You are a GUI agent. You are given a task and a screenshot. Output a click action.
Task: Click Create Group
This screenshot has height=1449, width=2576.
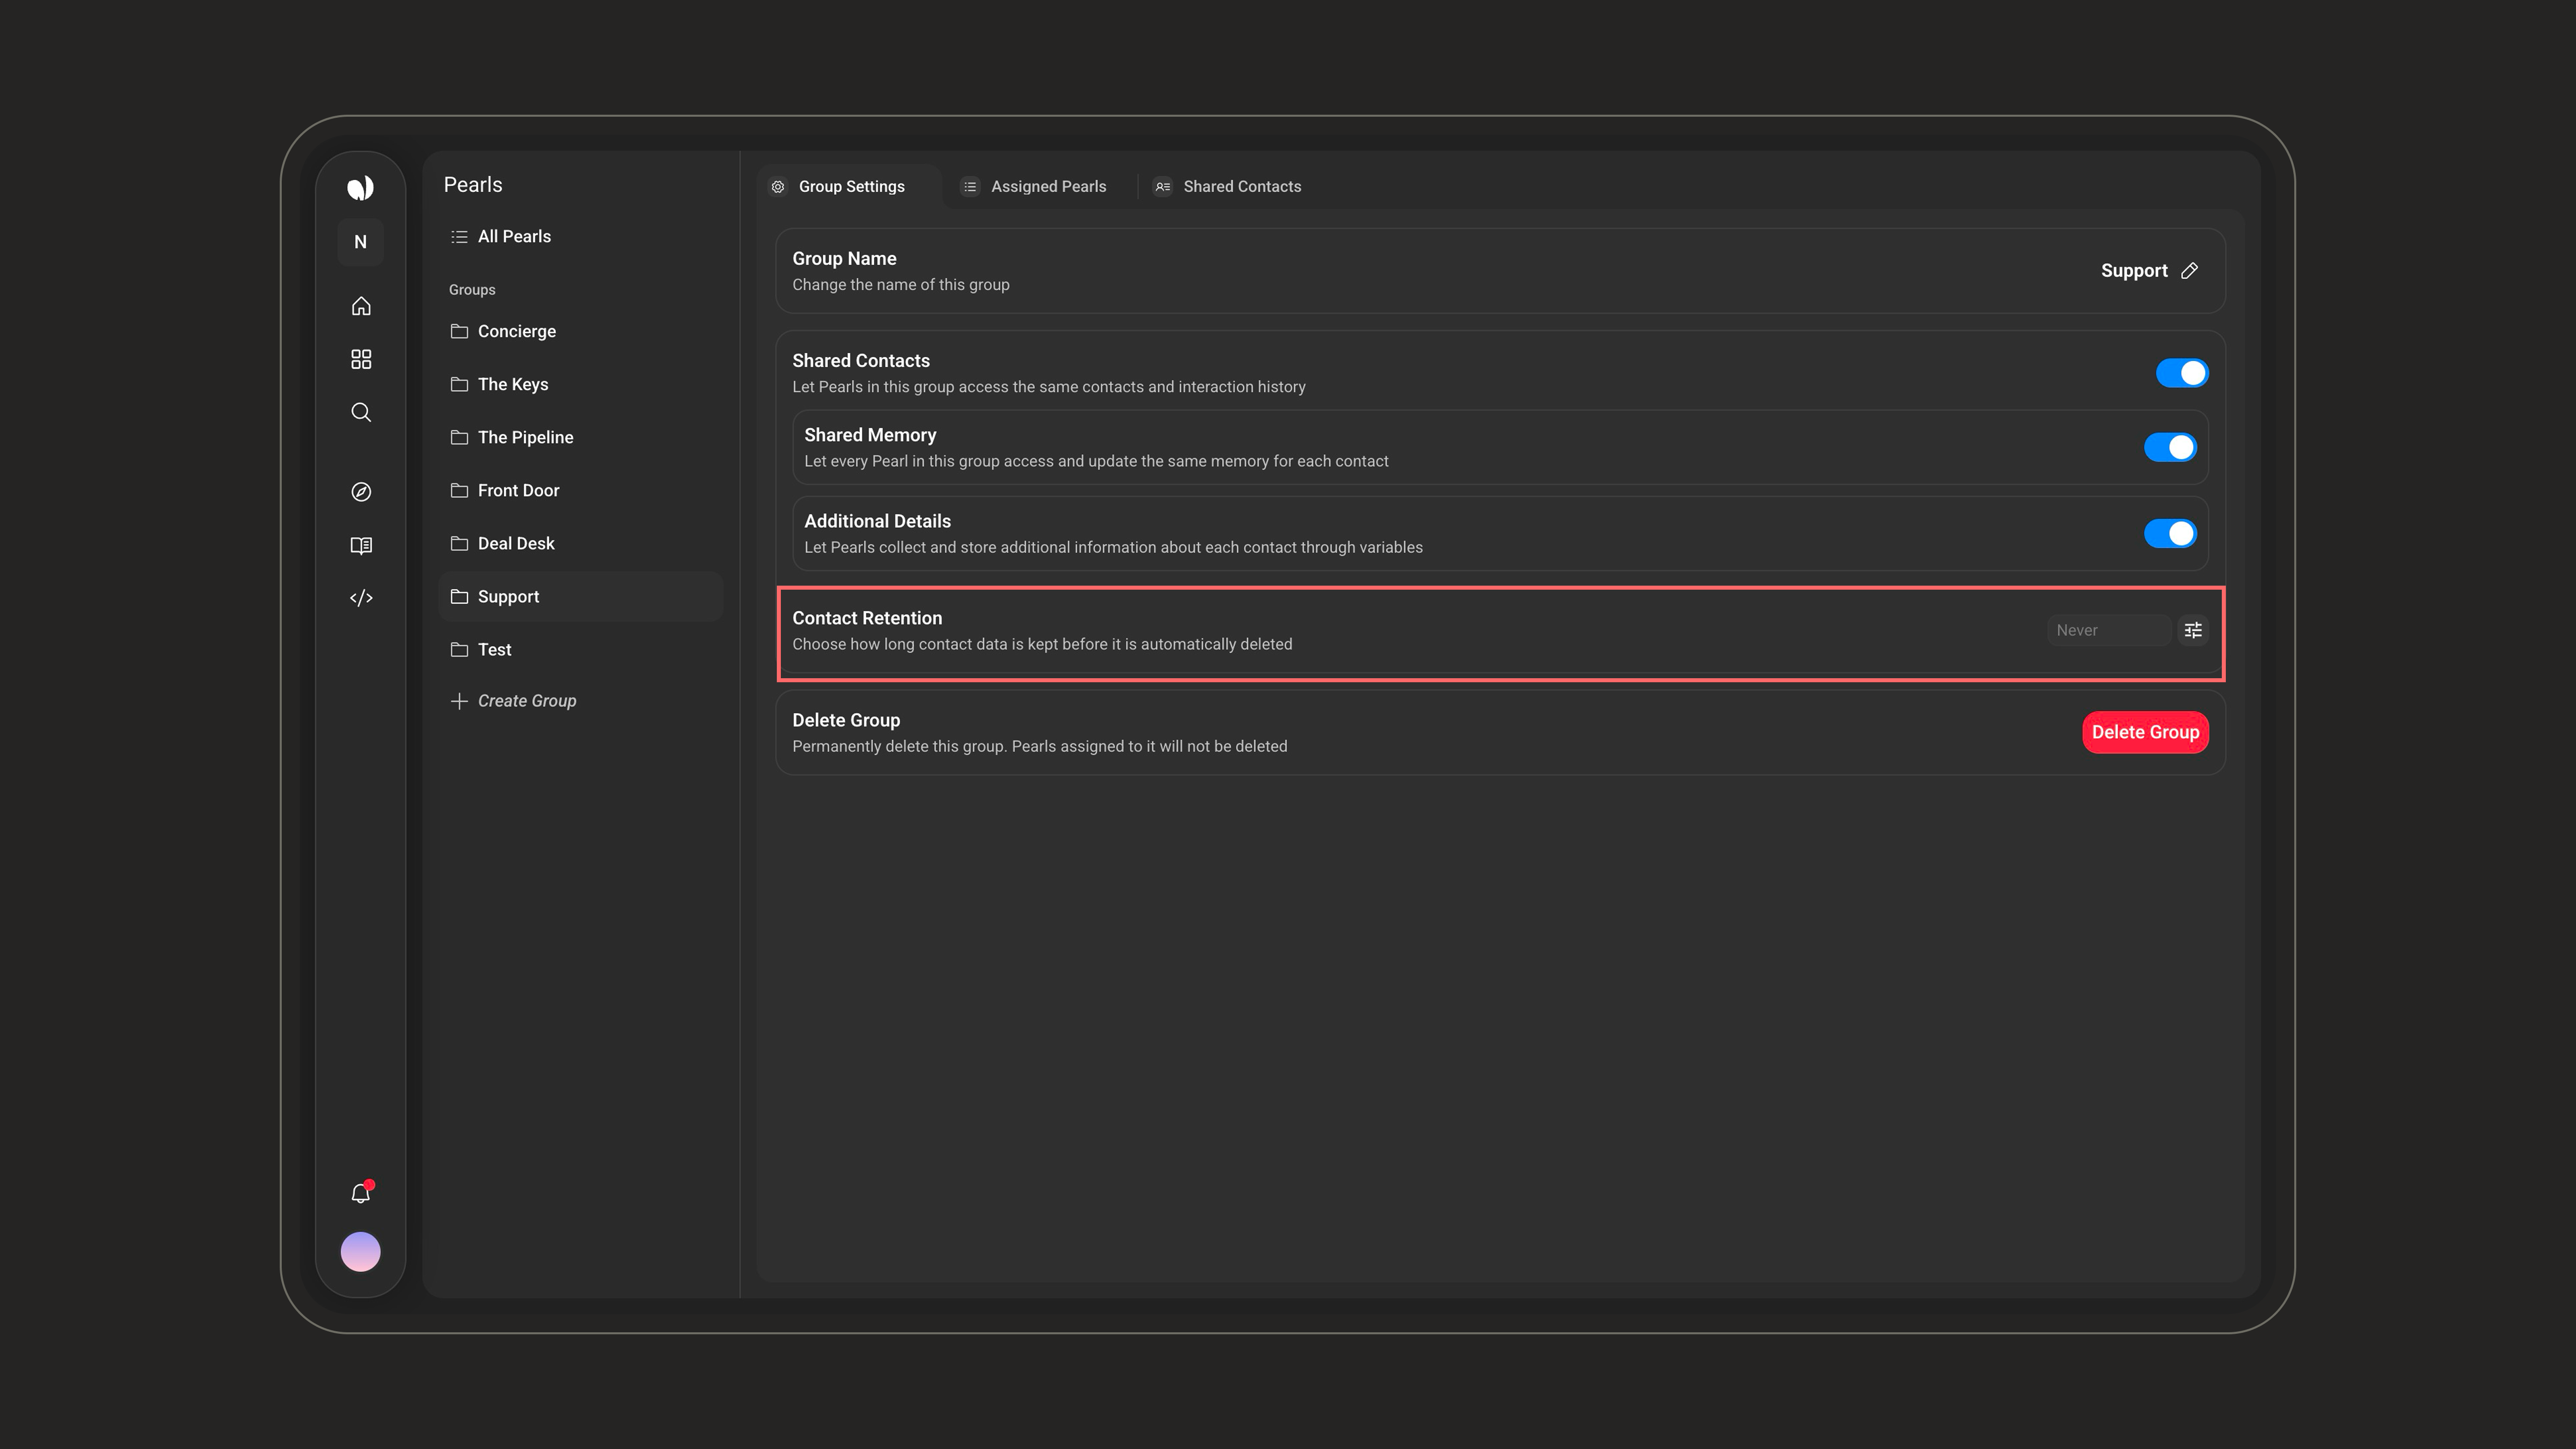(x=514, y=701)
